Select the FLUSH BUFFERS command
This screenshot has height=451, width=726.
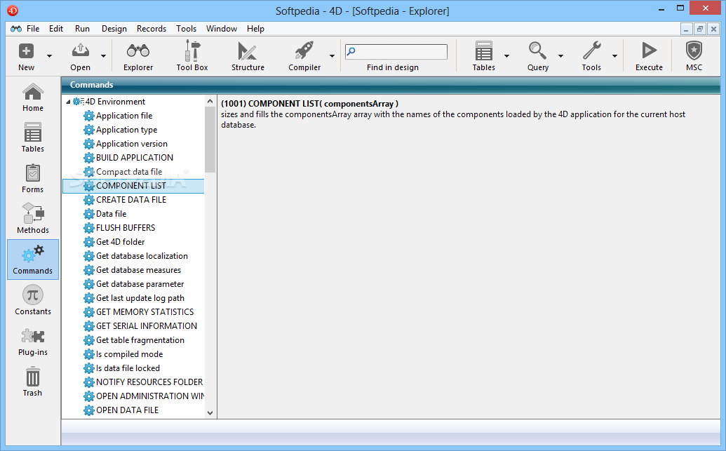(126, 228)
